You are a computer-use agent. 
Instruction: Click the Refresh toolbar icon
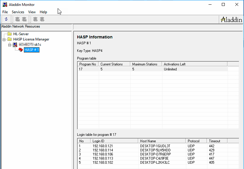click(6, 19)
